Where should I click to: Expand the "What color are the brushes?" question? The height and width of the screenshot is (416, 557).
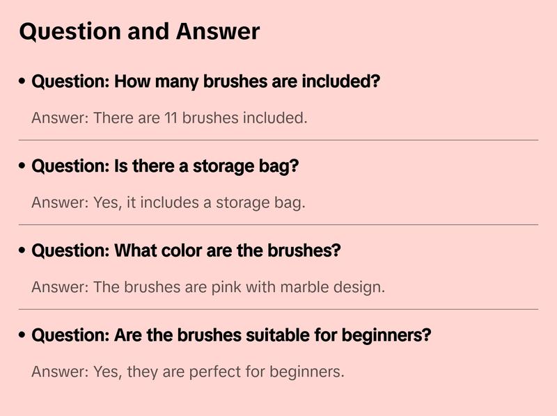[186, 251]
